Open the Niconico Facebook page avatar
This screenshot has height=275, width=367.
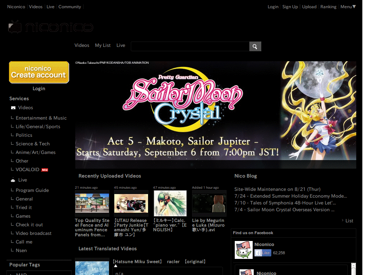click(243, 250)
